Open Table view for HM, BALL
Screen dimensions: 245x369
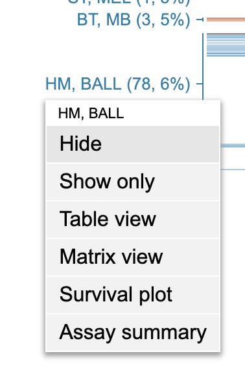[x=133, y=220]
